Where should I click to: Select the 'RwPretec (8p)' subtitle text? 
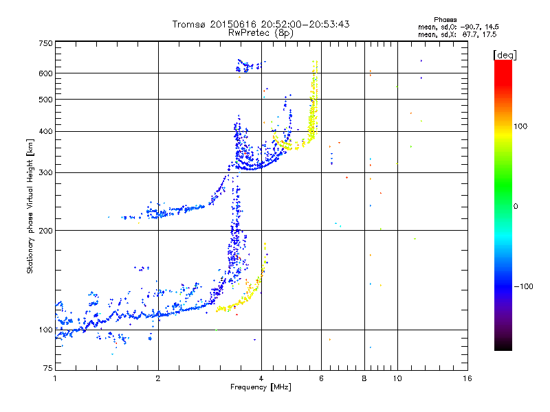pos(261,33)
